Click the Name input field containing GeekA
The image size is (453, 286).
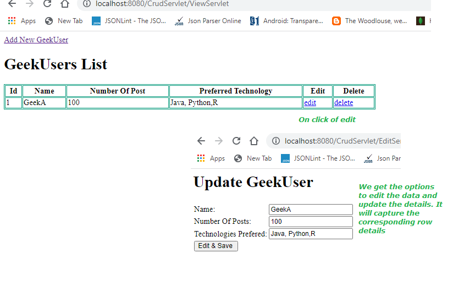click(x=311, y=210)
